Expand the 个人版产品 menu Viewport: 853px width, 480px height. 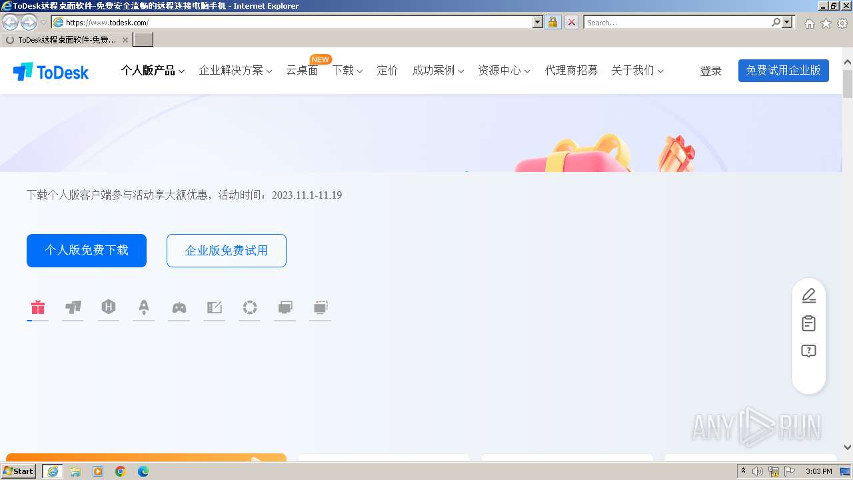153,70
